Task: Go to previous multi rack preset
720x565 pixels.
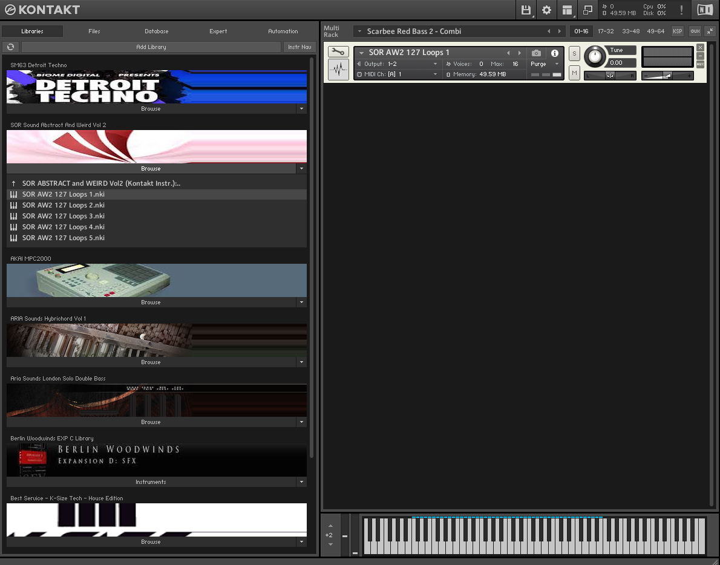Action: pyautogui.click(x=549, y=31)
